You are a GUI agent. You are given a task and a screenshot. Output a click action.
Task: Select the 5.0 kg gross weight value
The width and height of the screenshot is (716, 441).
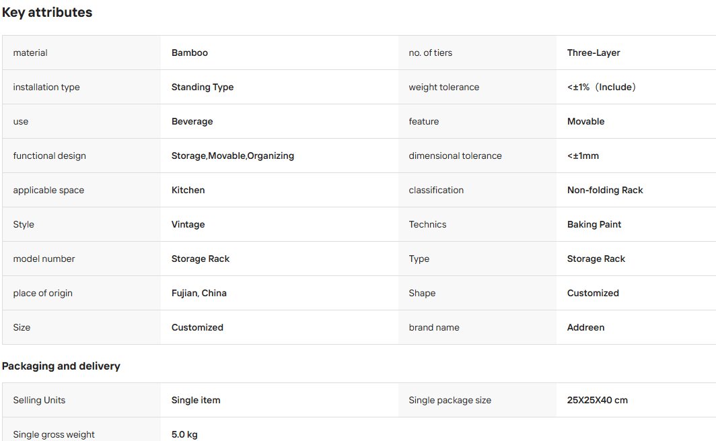click(184, 434)
